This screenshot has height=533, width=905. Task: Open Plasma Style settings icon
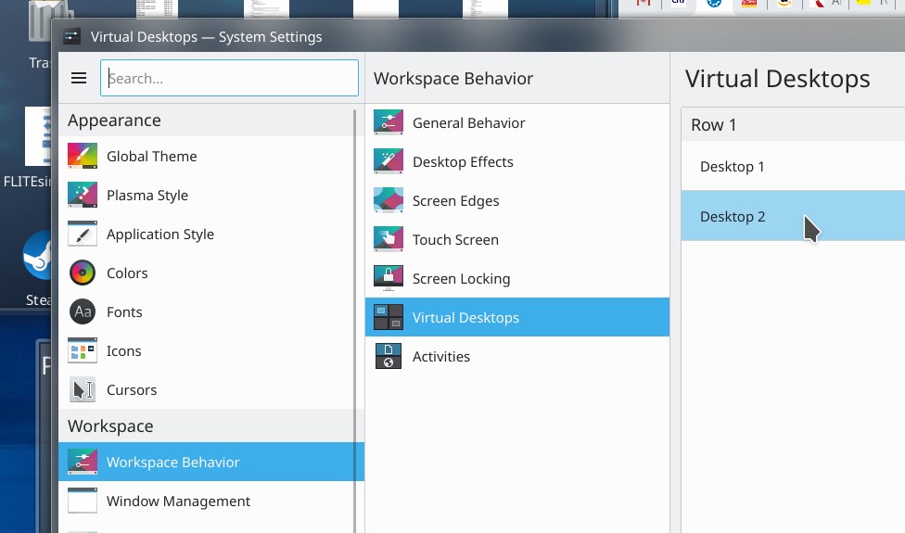coord(83,195)
